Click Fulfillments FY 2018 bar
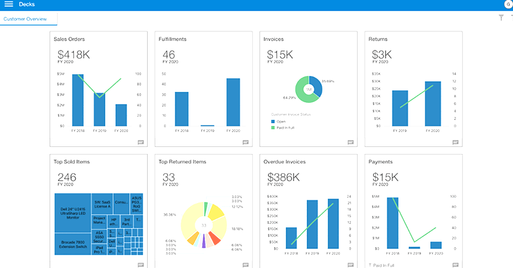513x268 pixels. coord(182,109)
